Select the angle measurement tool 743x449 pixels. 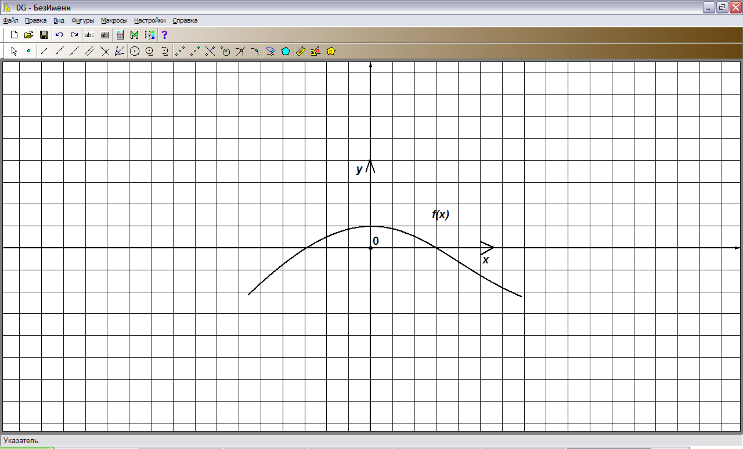pyautogui.click(x=316, y=51)
